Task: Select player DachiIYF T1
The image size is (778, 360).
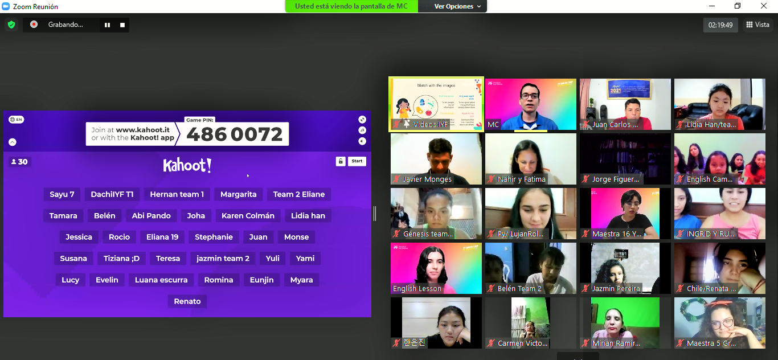Action: [112, 194]
